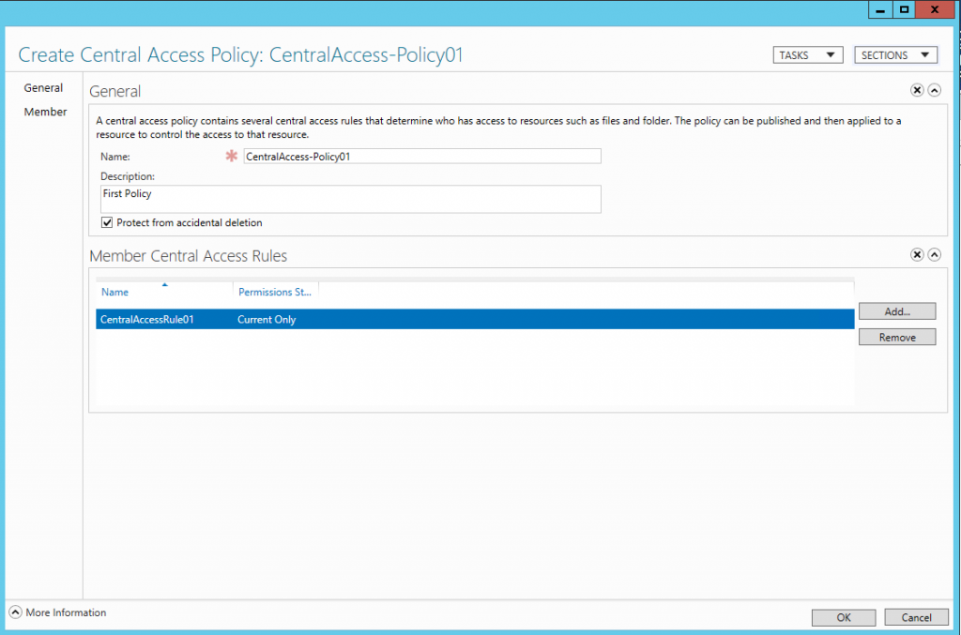Collapse the General section using its chevron icon

935,90
